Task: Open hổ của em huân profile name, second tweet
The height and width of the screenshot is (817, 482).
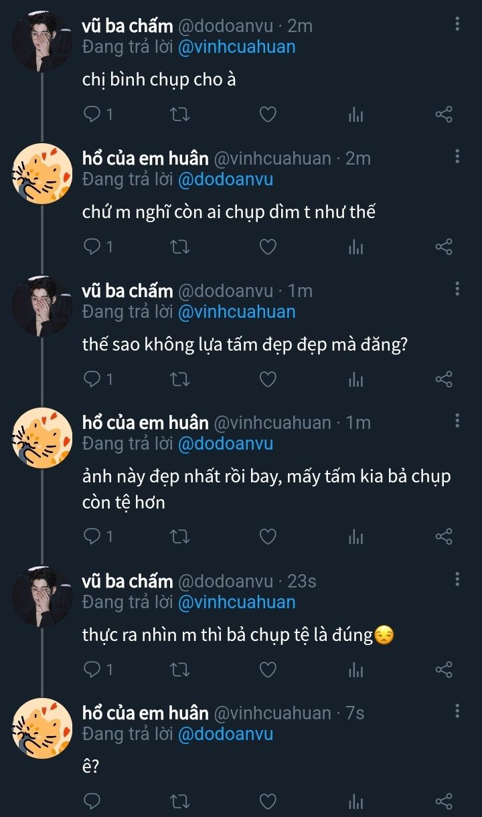Action: (x=145, y=159)
